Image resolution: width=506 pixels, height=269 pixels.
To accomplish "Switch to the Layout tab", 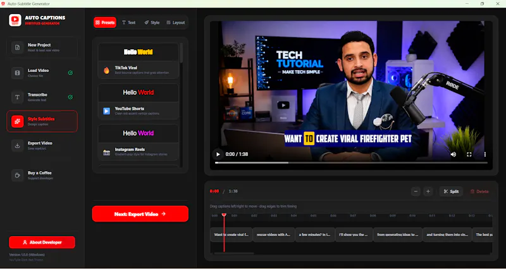I will coord(176,23).
